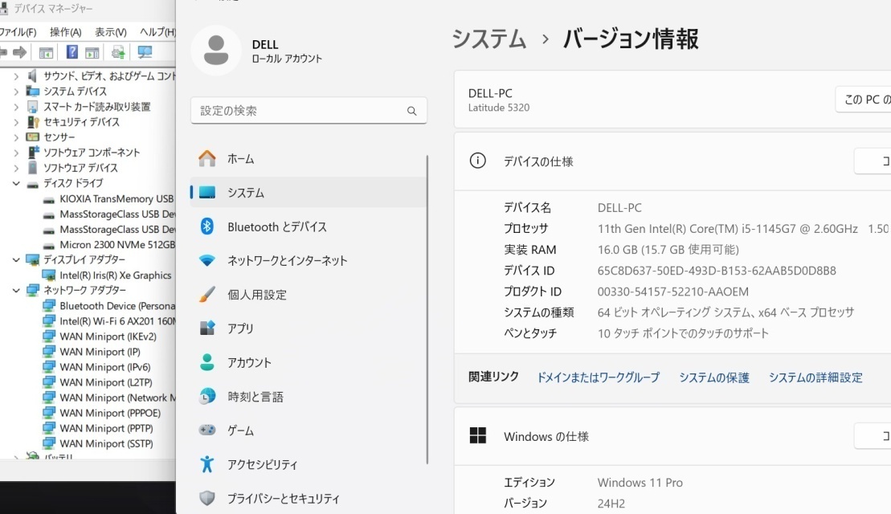Expand the システム デバイス node

[x=16, y=91]
